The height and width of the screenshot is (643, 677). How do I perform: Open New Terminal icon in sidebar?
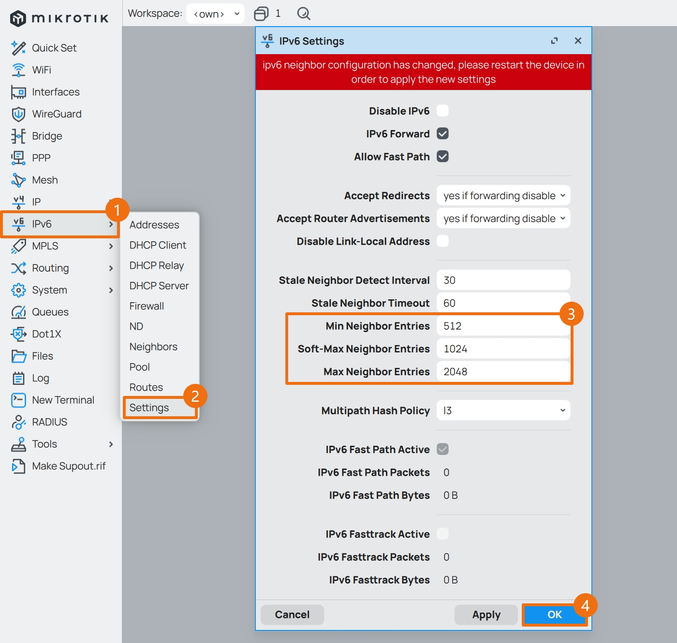coord(18,400)
